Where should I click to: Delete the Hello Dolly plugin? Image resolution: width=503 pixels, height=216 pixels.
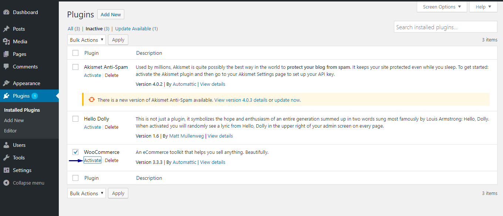click(x=112, y=127)
